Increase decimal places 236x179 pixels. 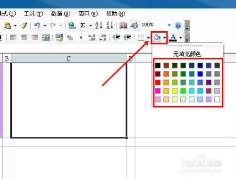(92, 38)
